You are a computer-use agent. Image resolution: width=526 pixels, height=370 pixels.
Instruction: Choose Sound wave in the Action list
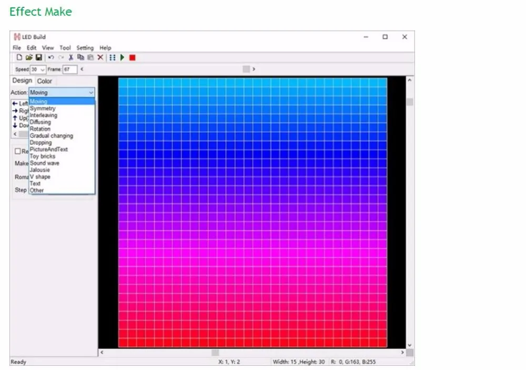pyautogui.click(x=62, y=163)
